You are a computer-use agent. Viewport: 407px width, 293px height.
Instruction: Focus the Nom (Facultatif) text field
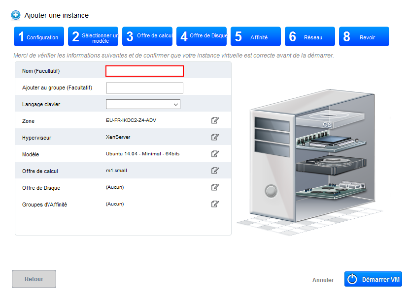(x=144, y=71)
